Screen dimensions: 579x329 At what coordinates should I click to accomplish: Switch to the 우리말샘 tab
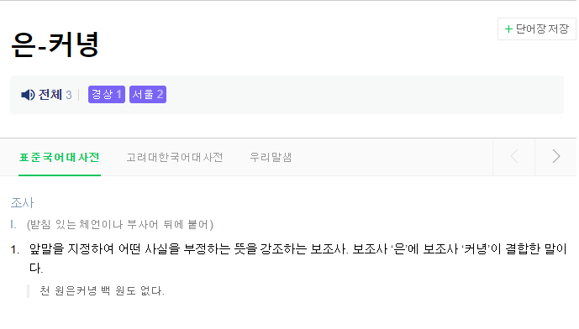click(x=271, y=158)
